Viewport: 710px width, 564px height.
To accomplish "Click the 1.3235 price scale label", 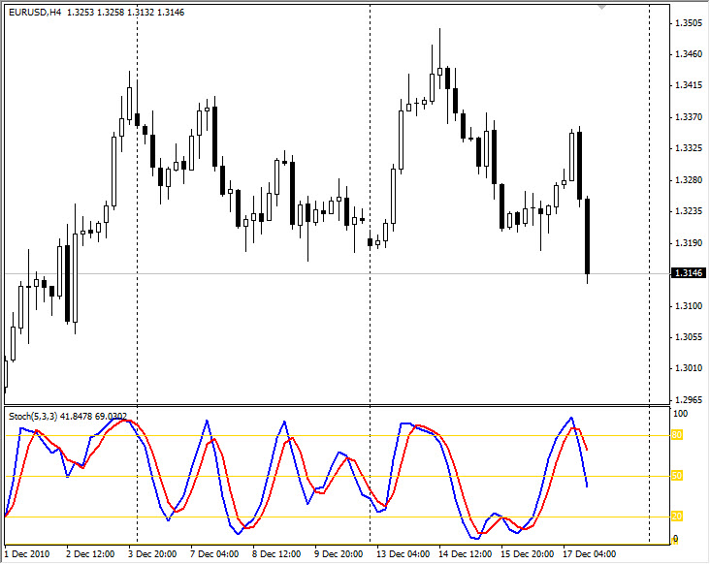I will (689, 211).
